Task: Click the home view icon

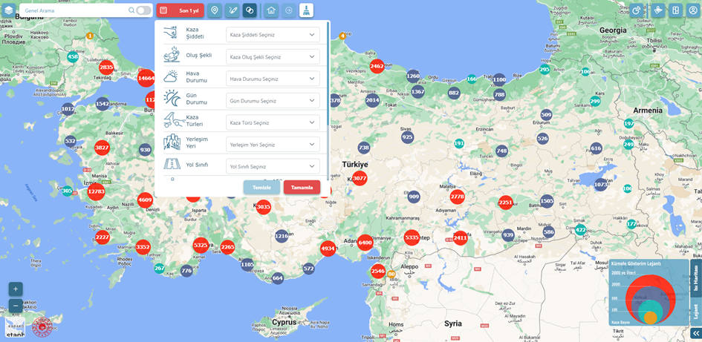Action: click(x=271, y=10)
